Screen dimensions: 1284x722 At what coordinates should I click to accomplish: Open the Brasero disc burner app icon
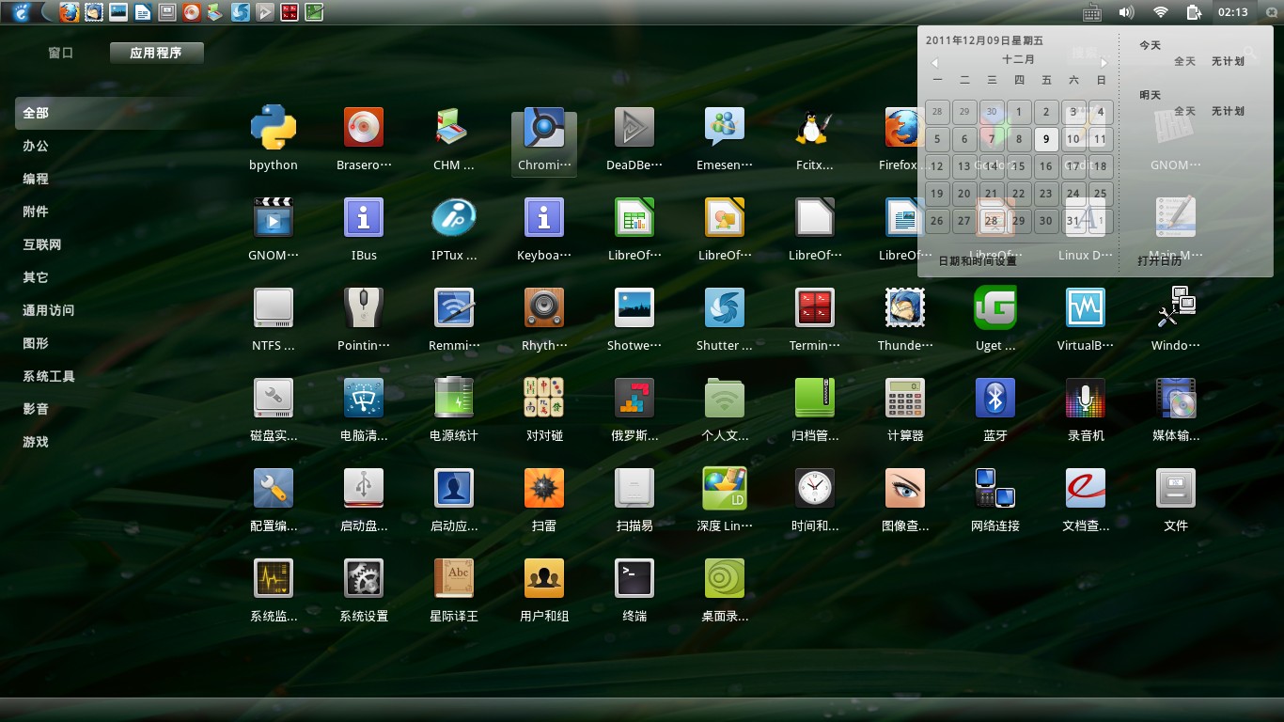[364, 127]
